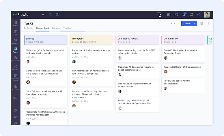
Task: Click the blue Create button
Action: (x=186, y=23)
